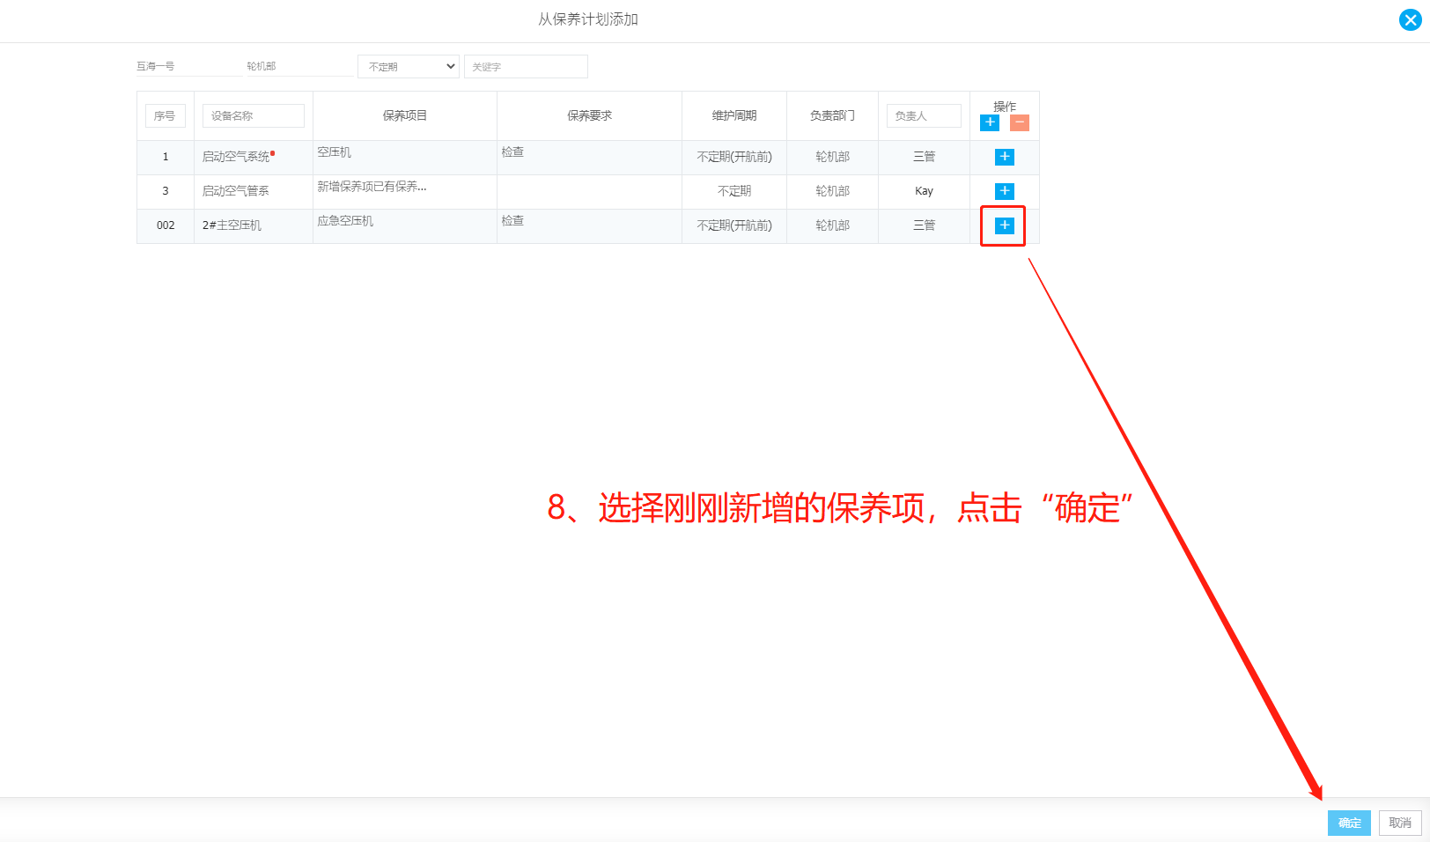This screenshot has height=842, width=1430.
Task: Click 轮机部 department in the 2#主空压机 row
Action: point(832,225)
